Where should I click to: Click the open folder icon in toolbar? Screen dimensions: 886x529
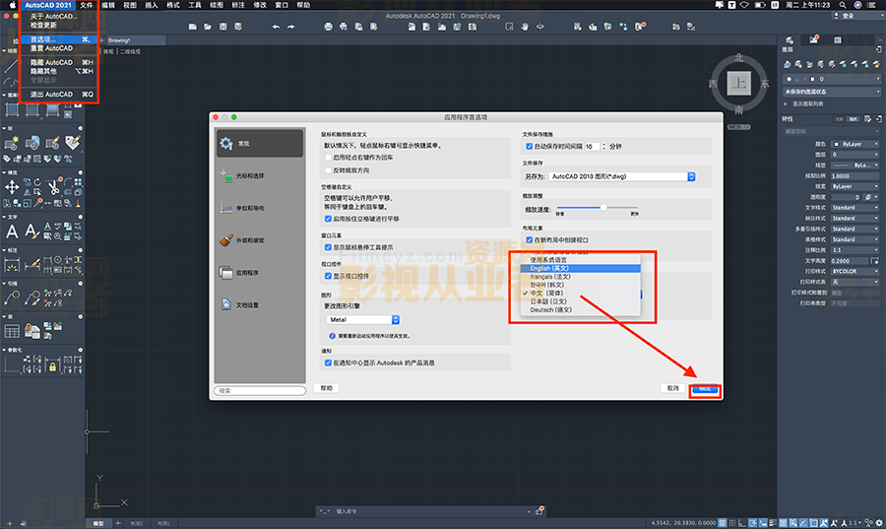click(208, 27)
